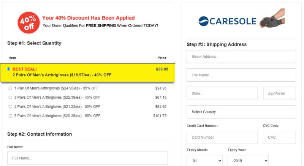
Task: Click into the City Name field
Action: point(241,75)
